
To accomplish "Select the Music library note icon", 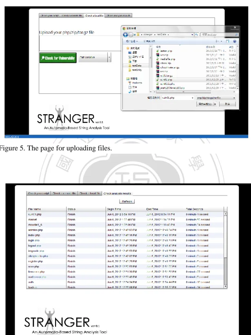I will tap(130, 91).
